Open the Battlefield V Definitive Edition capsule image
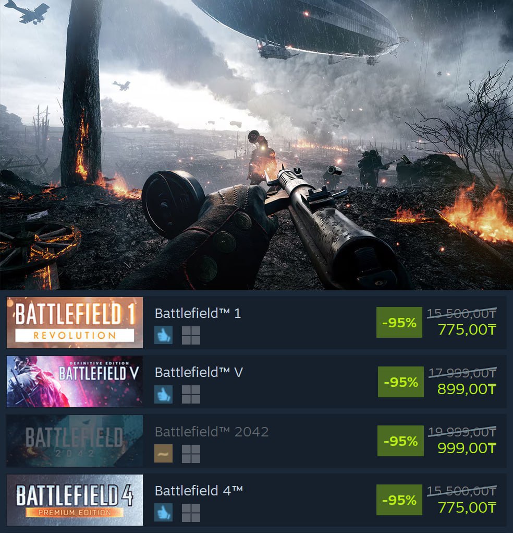The height and width of the screenshot is (533, 513). pos(75,382)
